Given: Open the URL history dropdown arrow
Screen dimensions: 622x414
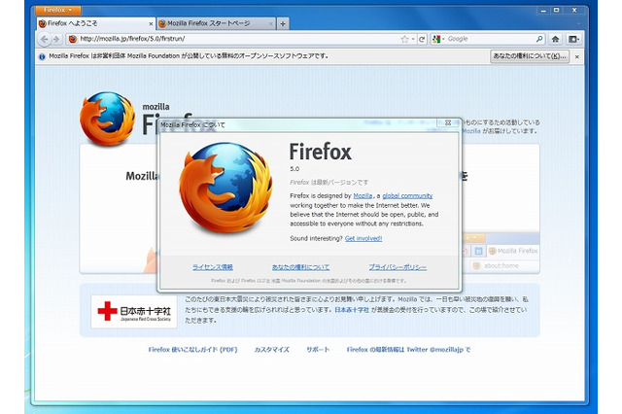Looking at the screenshot, I should tap(413, 39).
